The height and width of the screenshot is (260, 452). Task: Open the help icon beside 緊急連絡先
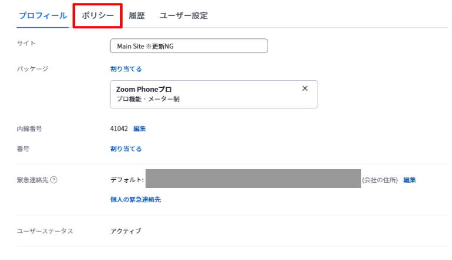point(54,180)
